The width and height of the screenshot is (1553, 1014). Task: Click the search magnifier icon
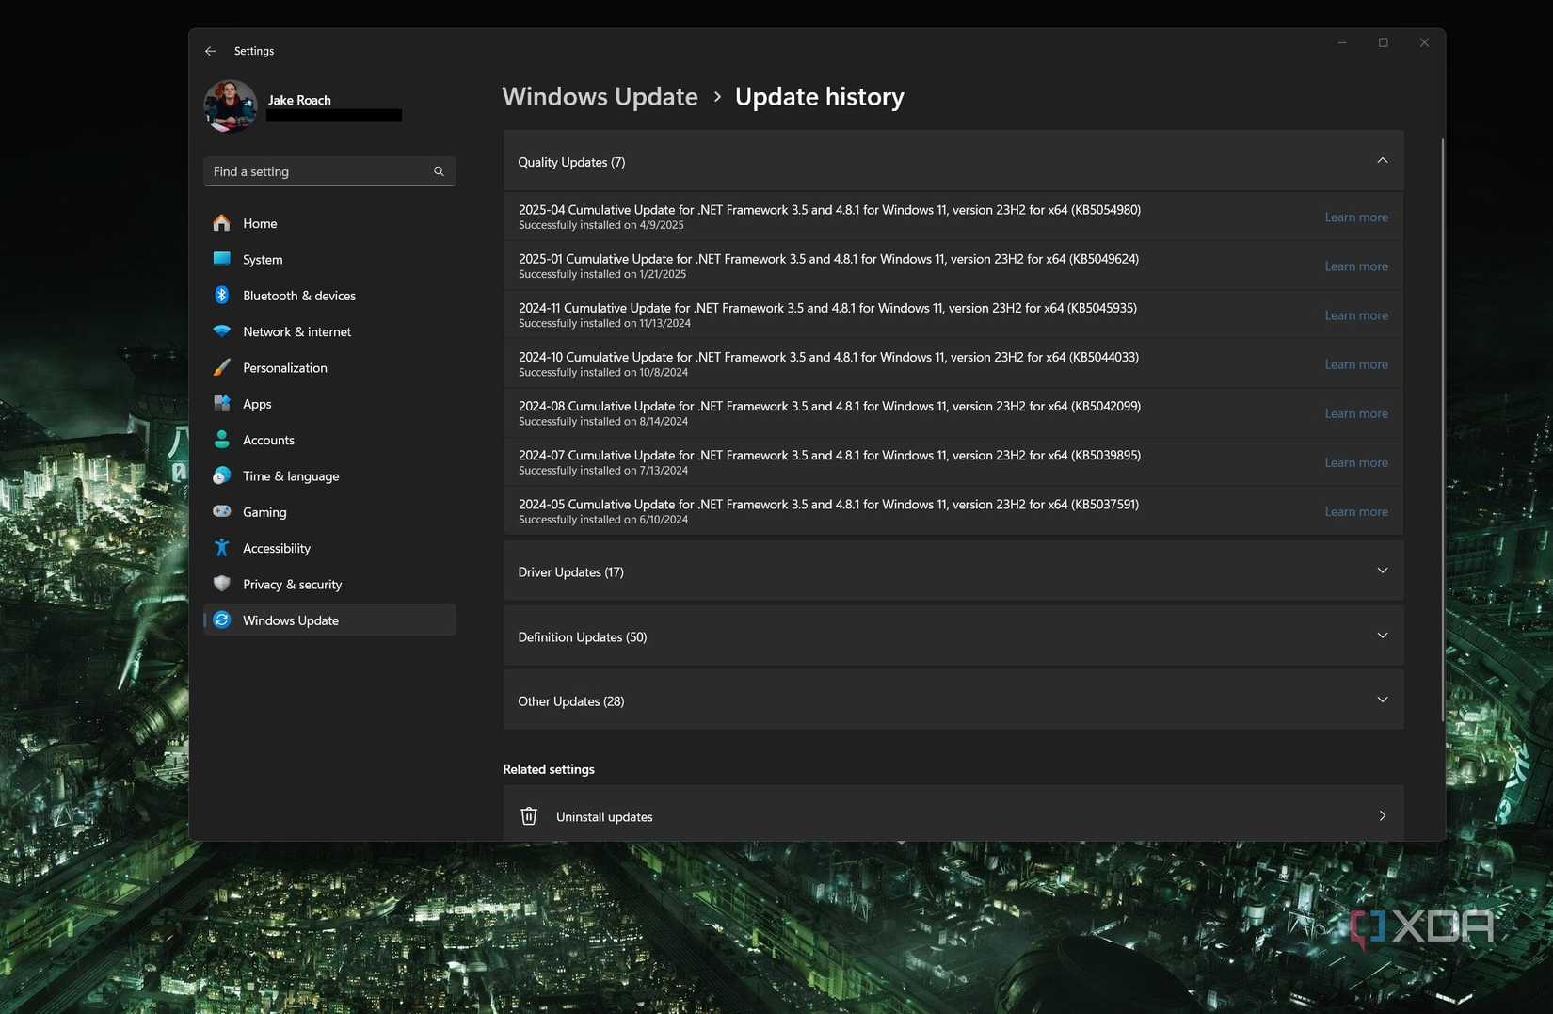439,171
